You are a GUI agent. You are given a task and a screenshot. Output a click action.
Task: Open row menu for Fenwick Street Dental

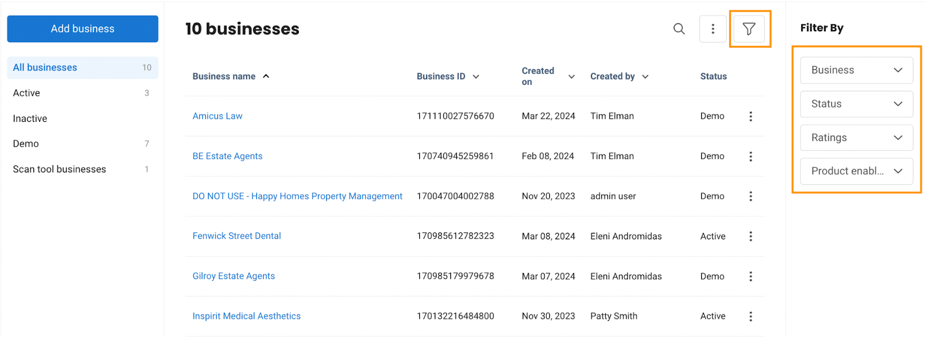click(750, 236)
